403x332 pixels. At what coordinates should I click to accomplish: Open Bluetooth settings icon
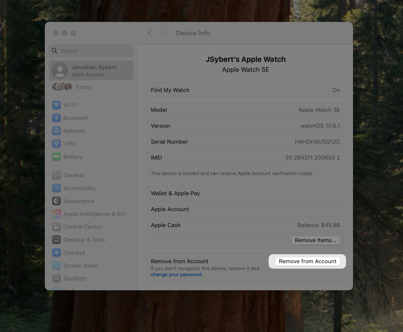pyautogui.click(x=56, y=118)
